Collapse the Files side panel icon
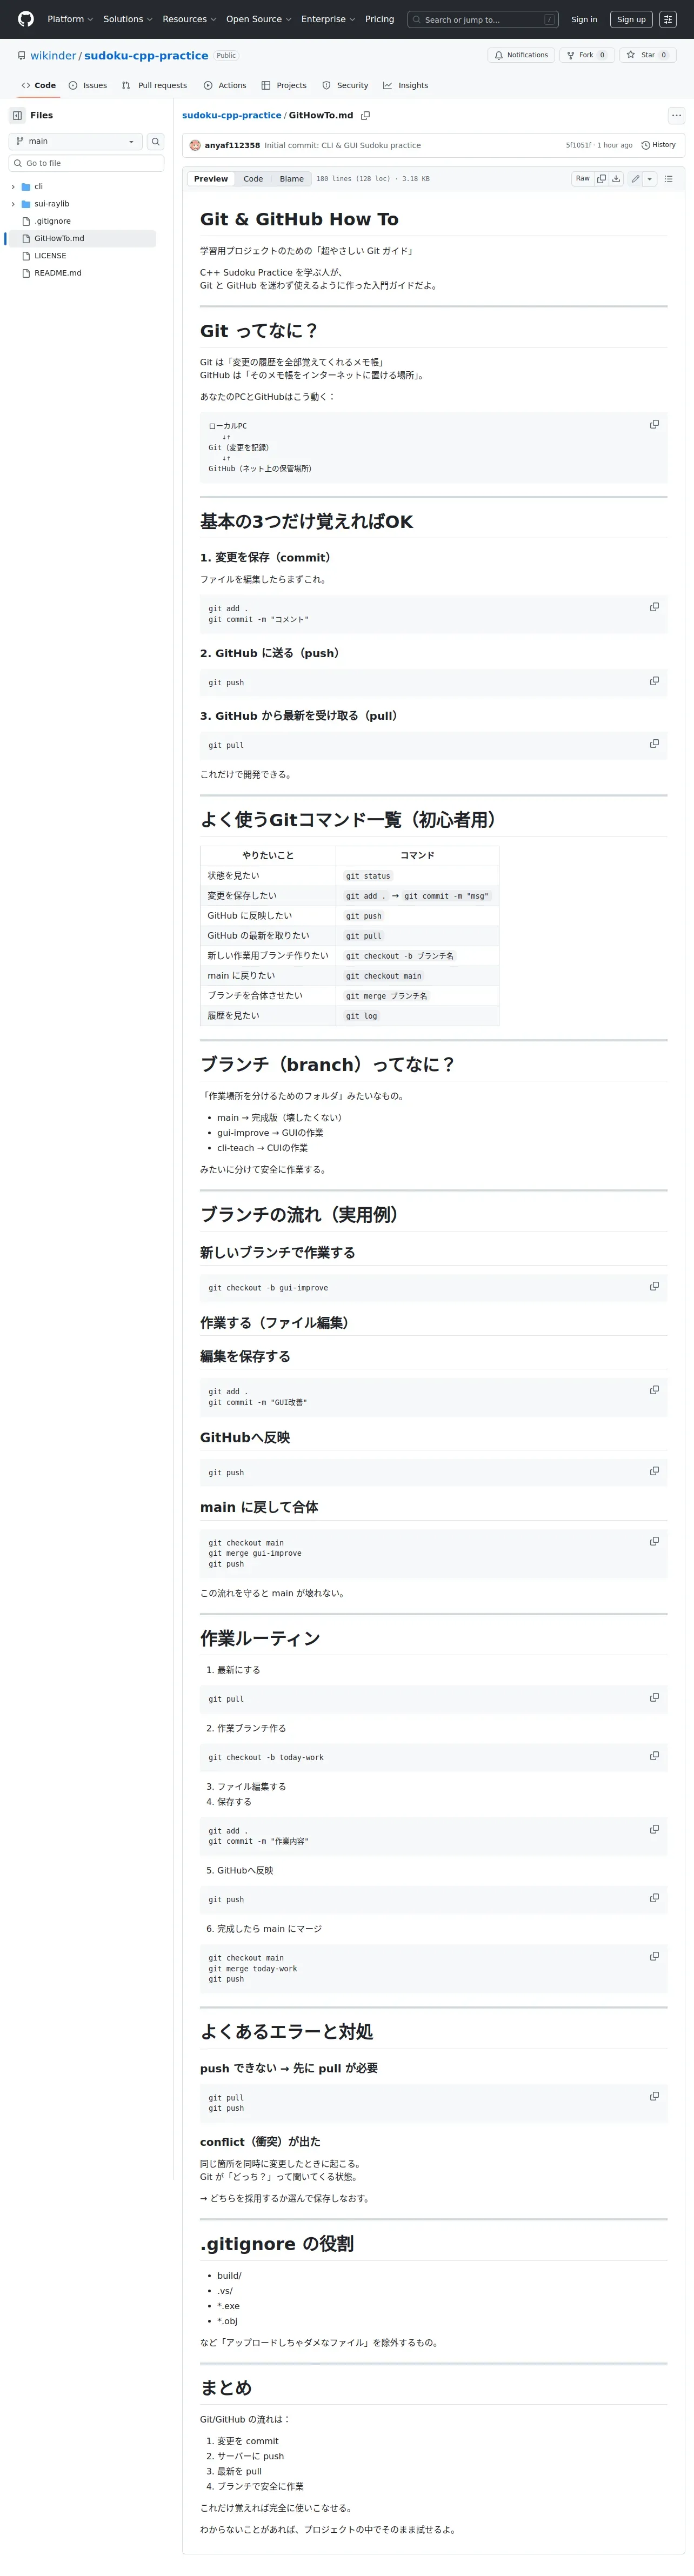This screenshot has width=694, height=2576. pos(17,115)
